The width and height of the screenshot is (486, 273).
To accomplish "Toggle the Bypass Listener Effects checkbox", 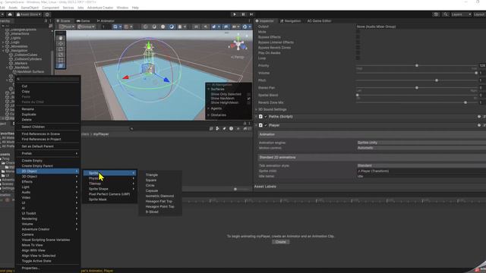I will coord(358,42).
